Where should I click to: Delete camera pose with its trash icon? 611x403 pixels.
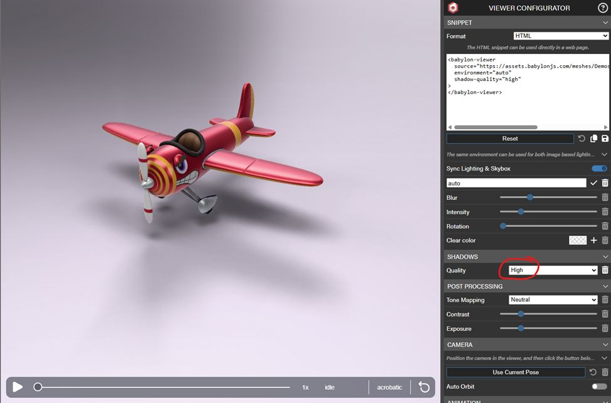[x=605, y=372]
